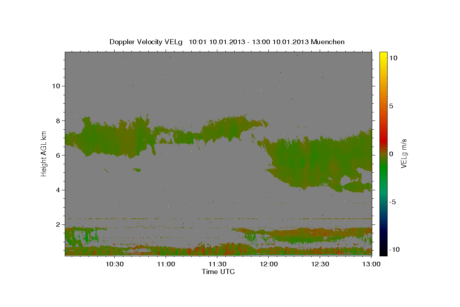Click the colorbar tick label -10
This screenshot has height=307, width=460.
[394, 250]
